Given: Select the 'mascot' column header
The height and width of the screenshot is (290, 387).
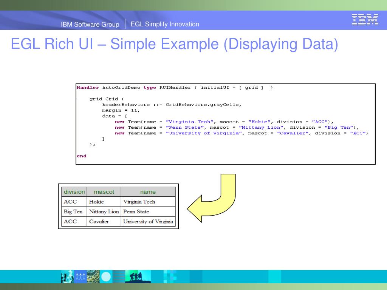Looking at the screenshot, I should tap(104, 191).
